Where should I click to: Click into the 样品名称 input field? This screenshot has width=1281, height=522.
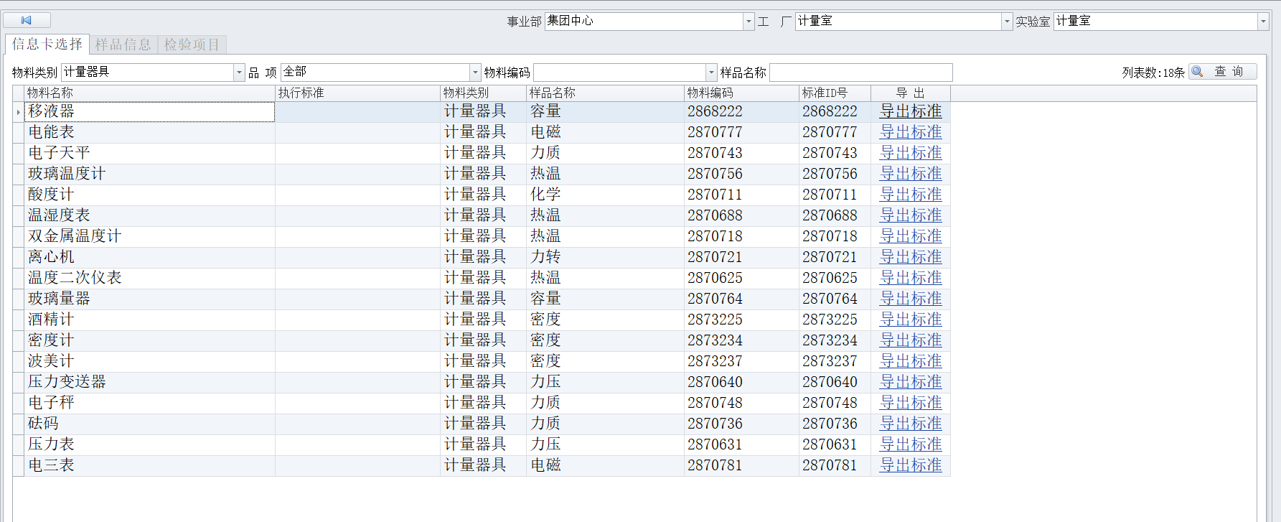coord(860,73)
